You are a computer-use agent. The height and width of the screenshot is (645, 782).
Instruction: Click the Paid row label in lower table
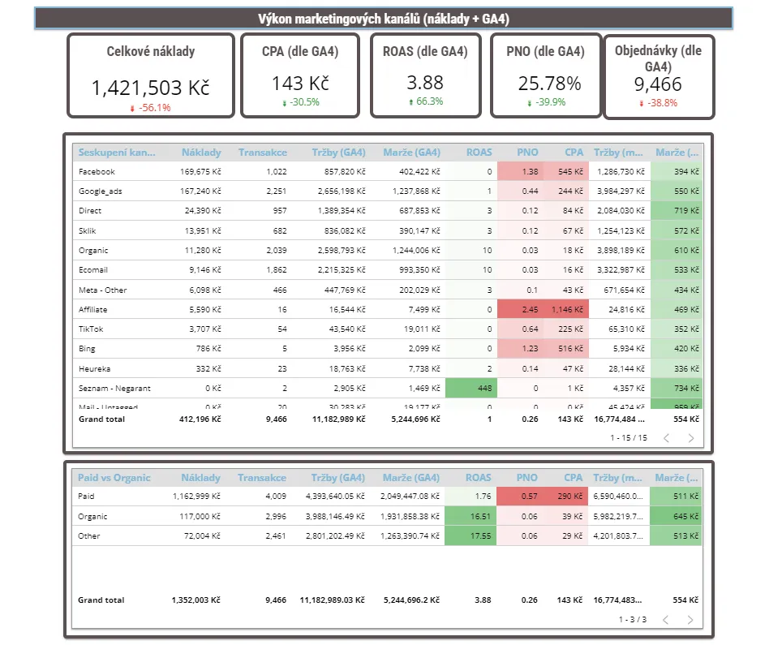tap(86, 496)
